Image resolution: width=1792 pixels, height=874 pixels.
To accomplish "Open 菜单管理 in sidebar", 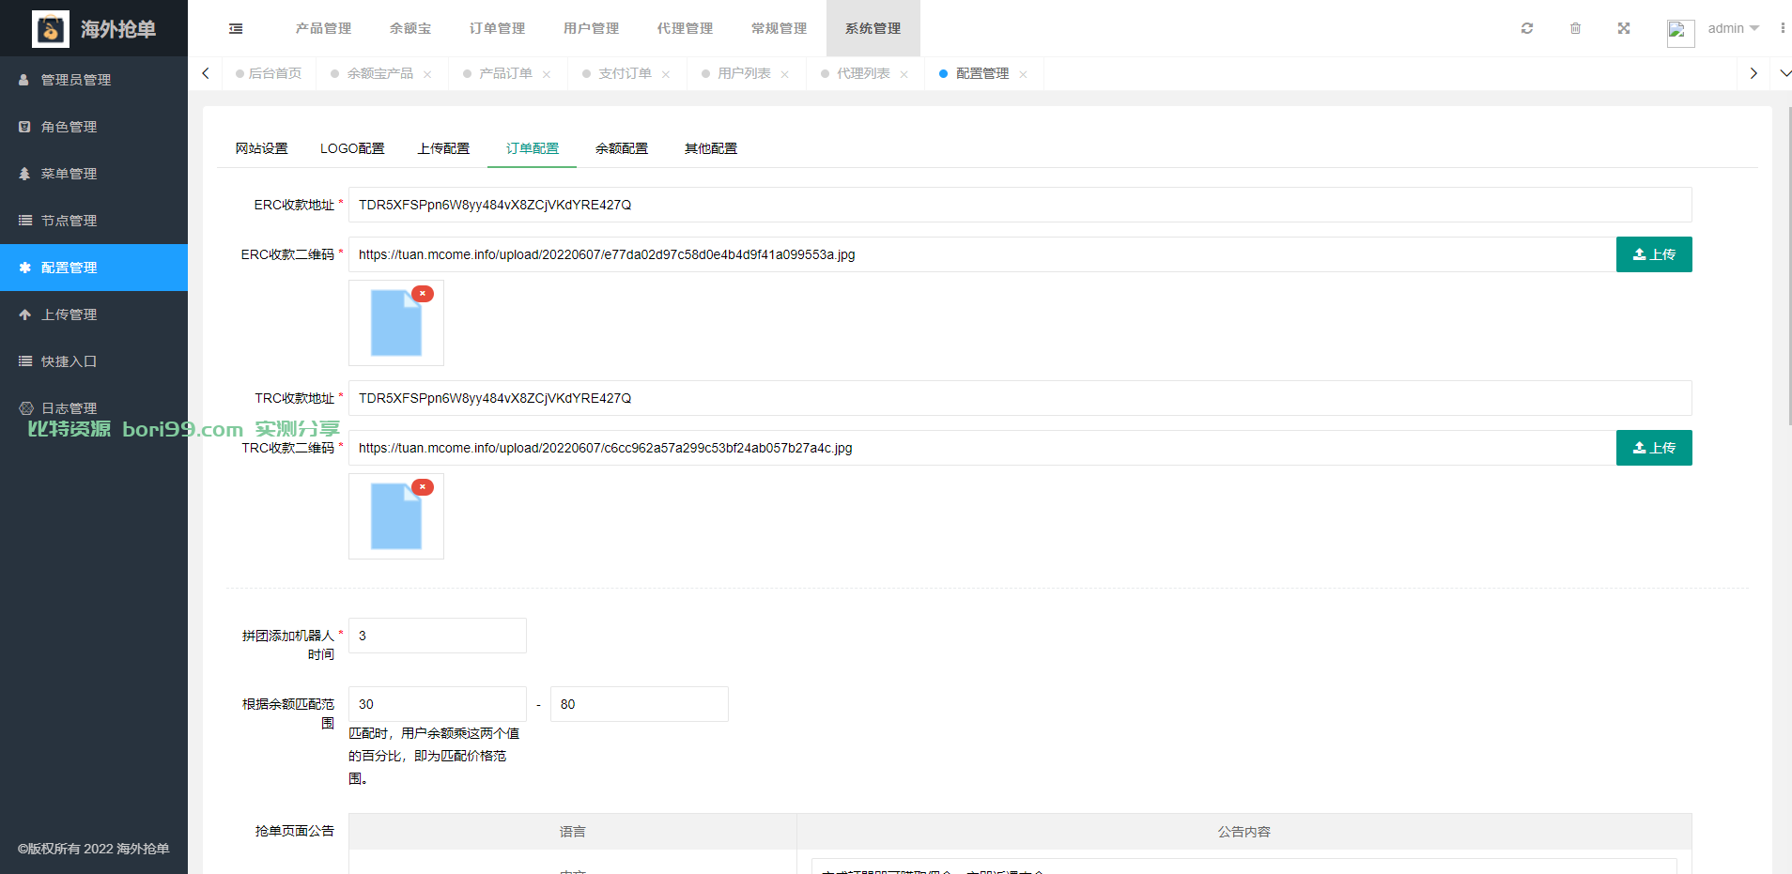I will 94,174.
